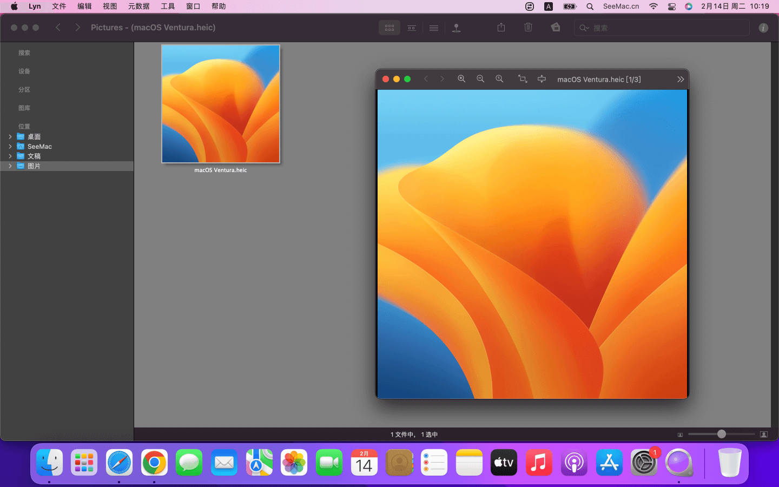779x487 pixels.
Task: Select the macOS Ventura.heic thumbnail
Action: coord(221,104)
